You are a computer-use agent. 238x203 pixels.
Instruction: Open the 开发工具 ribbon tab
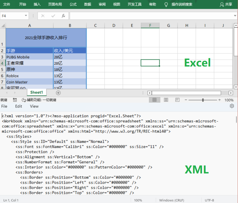coord(135,4)
